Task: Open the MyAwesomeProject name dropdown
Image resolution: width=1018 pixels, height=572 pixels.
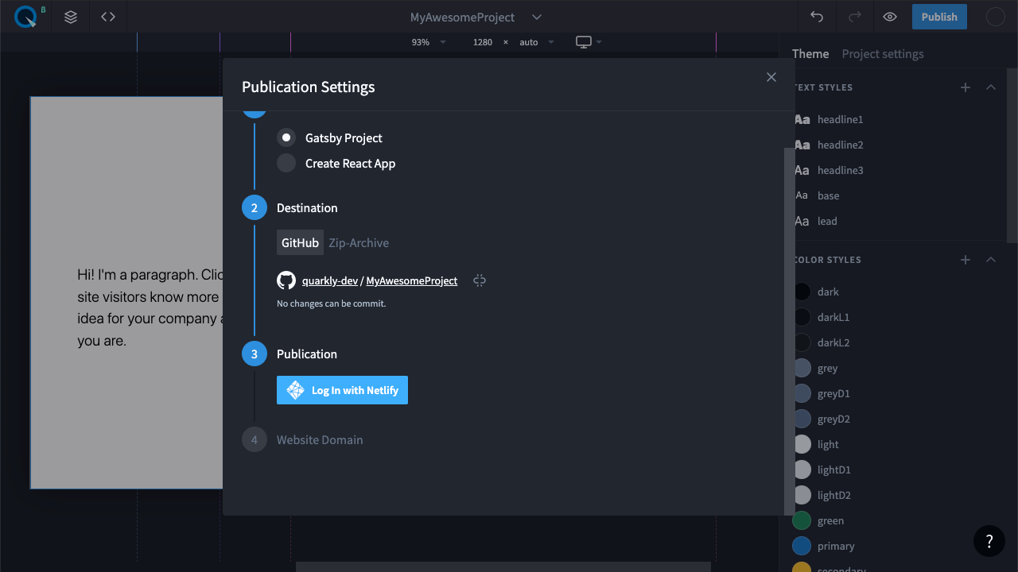Action: (x=537, y=17)
